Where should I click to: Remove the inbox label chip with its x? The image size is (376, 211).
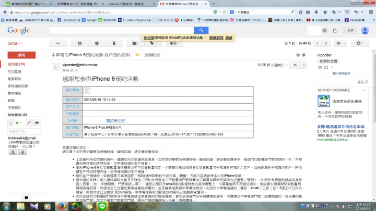click(158, 55)
